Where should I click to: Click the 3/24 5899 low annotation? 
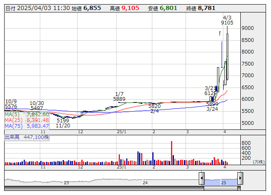point(212,106)
